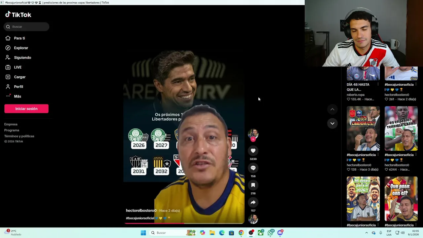423x238 pixels.
Task: Open the Mi deseo para el 2026 thumbnail
Action: point(363,199)
